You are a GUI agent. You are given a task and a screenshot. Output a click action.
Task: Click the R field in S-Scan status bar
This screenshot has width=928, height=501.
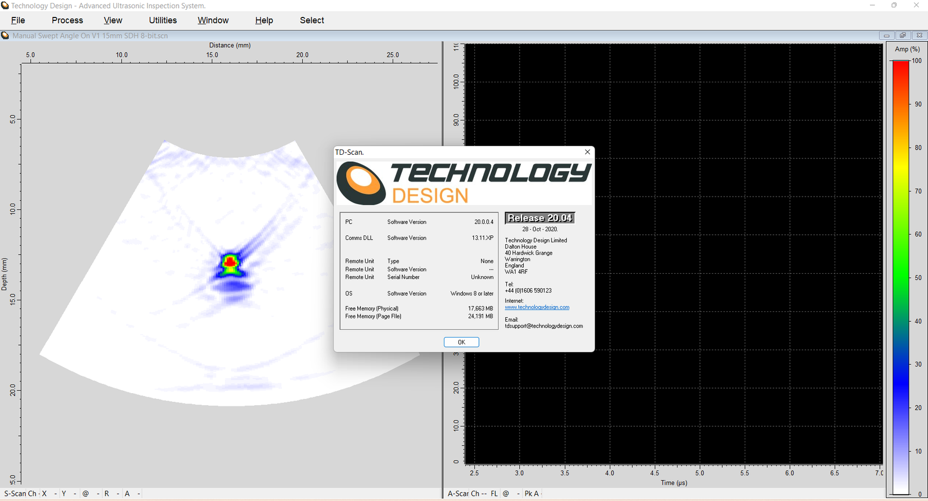(x=107, y=493)
